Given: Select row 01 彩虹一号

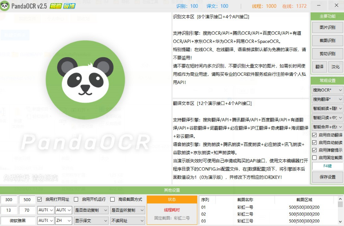Looking at the screenshot, I should point(268,207).
